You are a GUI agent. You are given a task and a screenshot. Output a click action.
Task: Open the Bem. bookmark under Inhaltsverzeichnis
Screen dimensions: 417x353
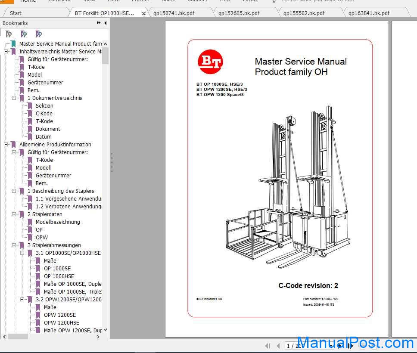34,90
